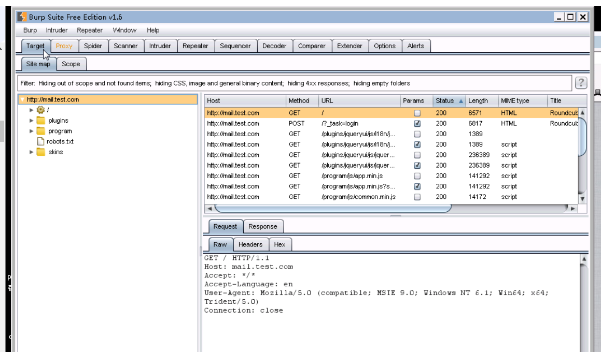Click the help question mark icon
Image resolution: width=601 pixels, height=352 pixels.
pos(581,83)
